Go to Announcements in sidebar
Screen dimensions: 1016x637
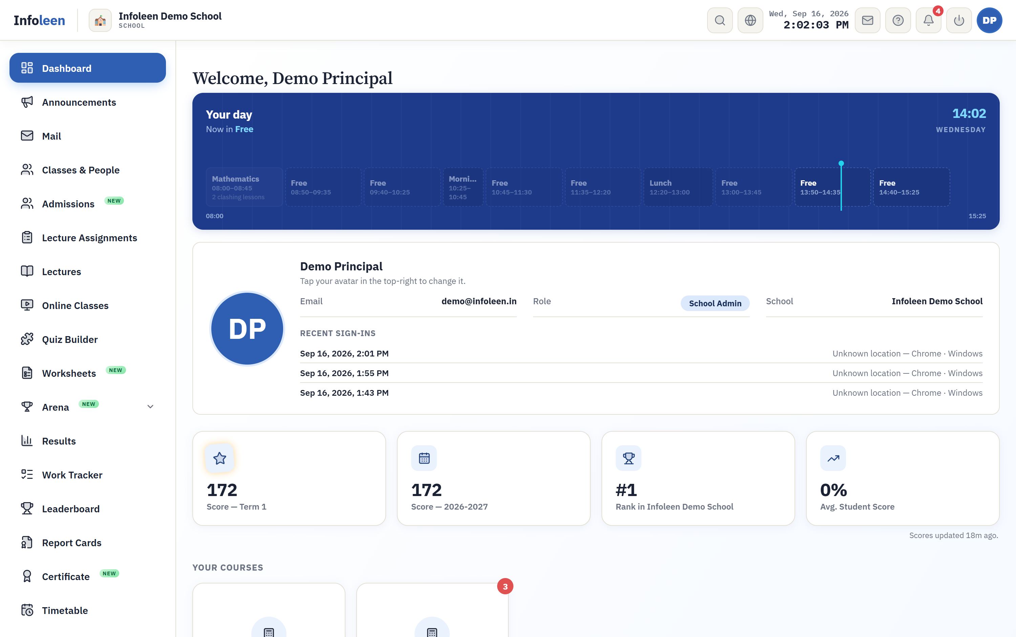[88, 102]
